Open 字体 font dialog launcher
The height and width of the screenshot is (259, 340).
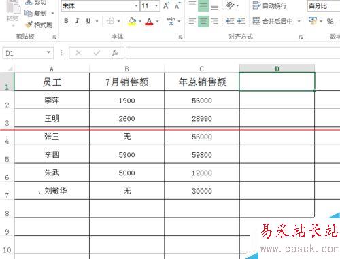tap(181, 37)
